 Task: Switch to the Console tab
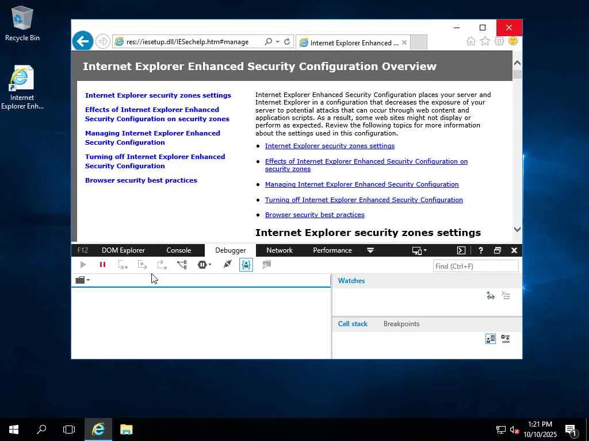tap(179, 250)
